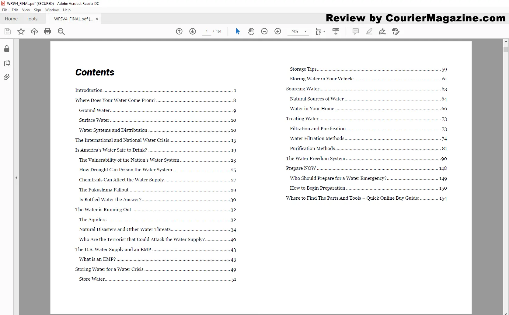Image resolution: width=509 pixels, height=315 pixels.
Task: Expand the zoom level dropdown
Action: click(x=305, y=31)
